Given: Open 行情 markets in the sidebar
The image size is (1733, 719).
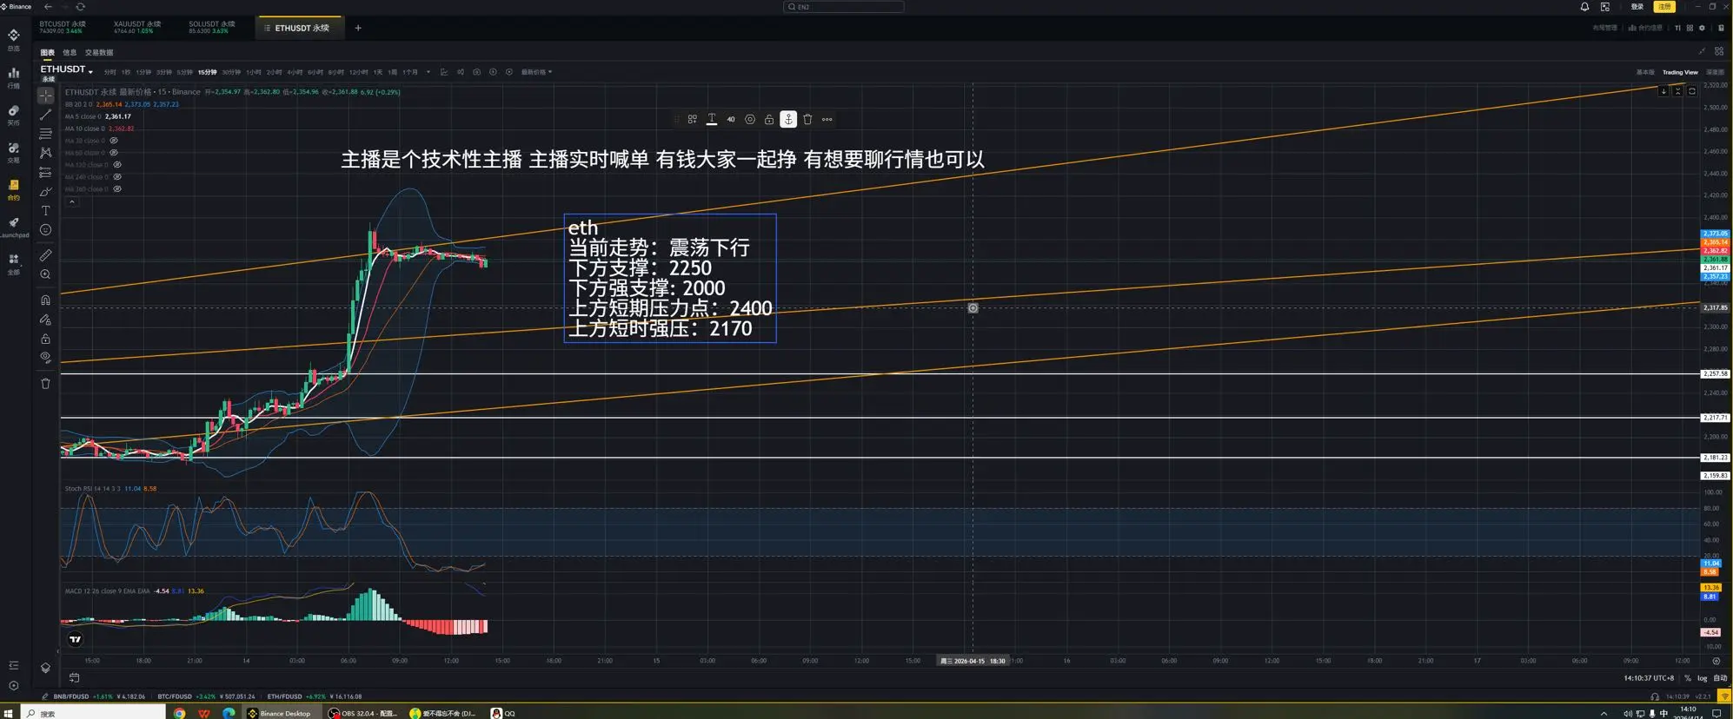Looking at the screenshot, I should pyautogui.click(x=13, y=78).
